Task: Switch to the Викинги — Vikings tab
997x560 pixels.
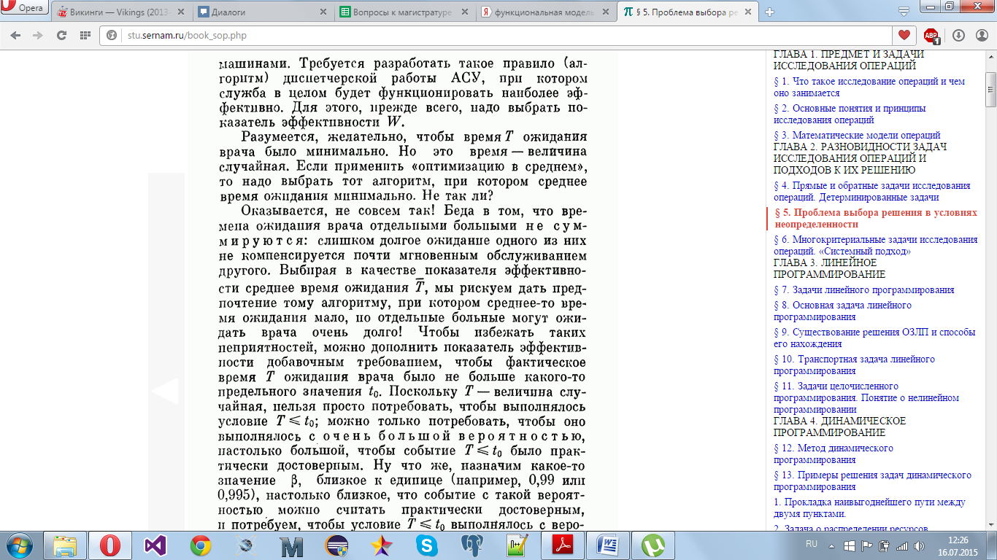Action: pos(121,12)
